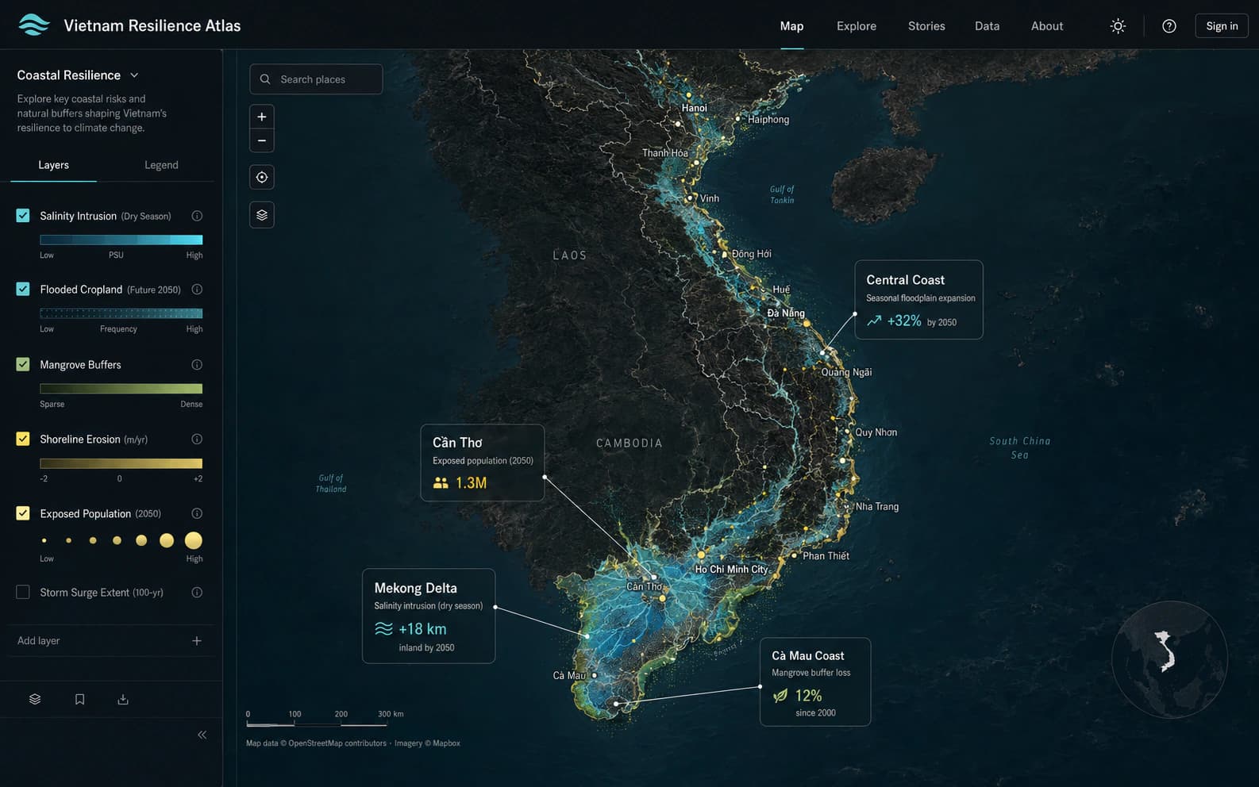Click the map zoom out minus button
Image resolution: width=1259 pixels, height=787 pixels.
[x=262, y=140]
